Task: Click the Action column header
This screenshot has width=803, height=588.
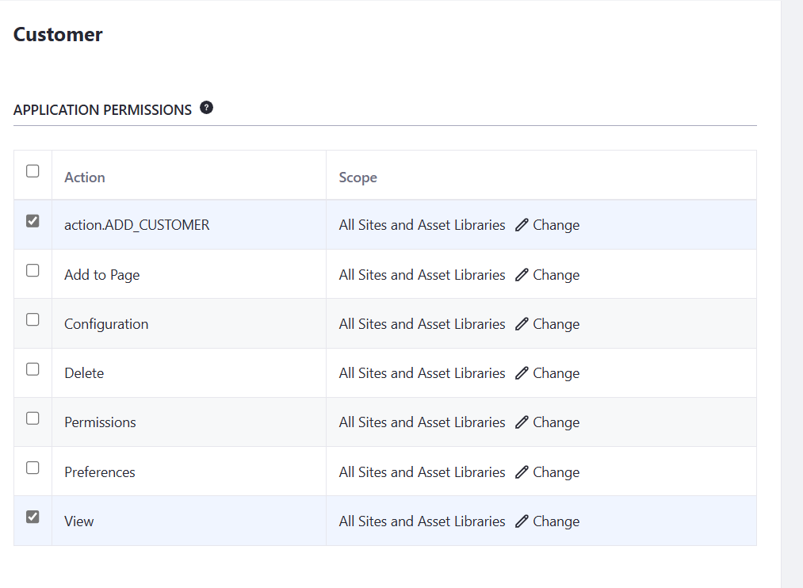Action: click(85, 178)
